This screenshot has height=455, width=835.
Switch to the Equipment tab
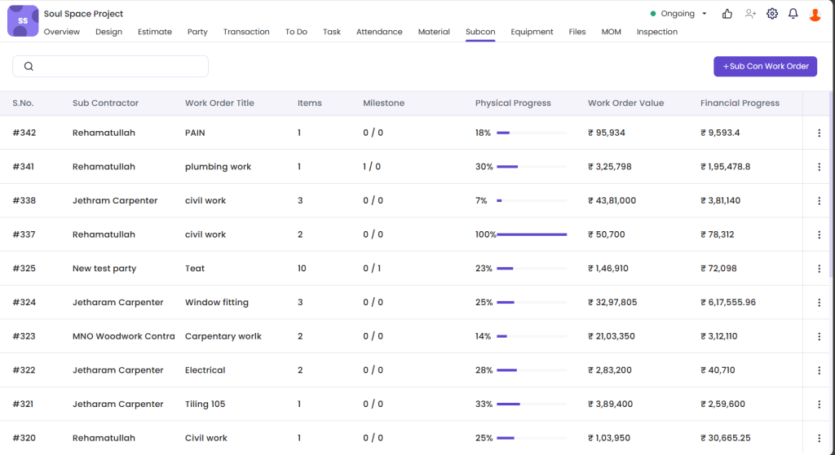[x=532, y=32]
